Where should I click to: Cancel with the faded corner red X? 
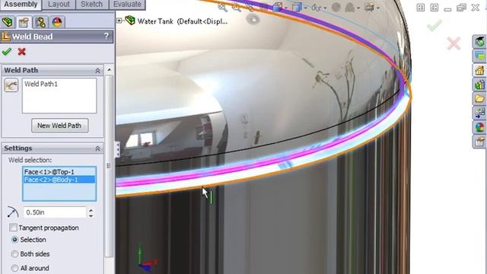[x=454, y=43]
